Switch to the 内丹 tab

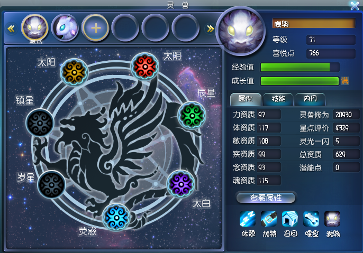311,99
